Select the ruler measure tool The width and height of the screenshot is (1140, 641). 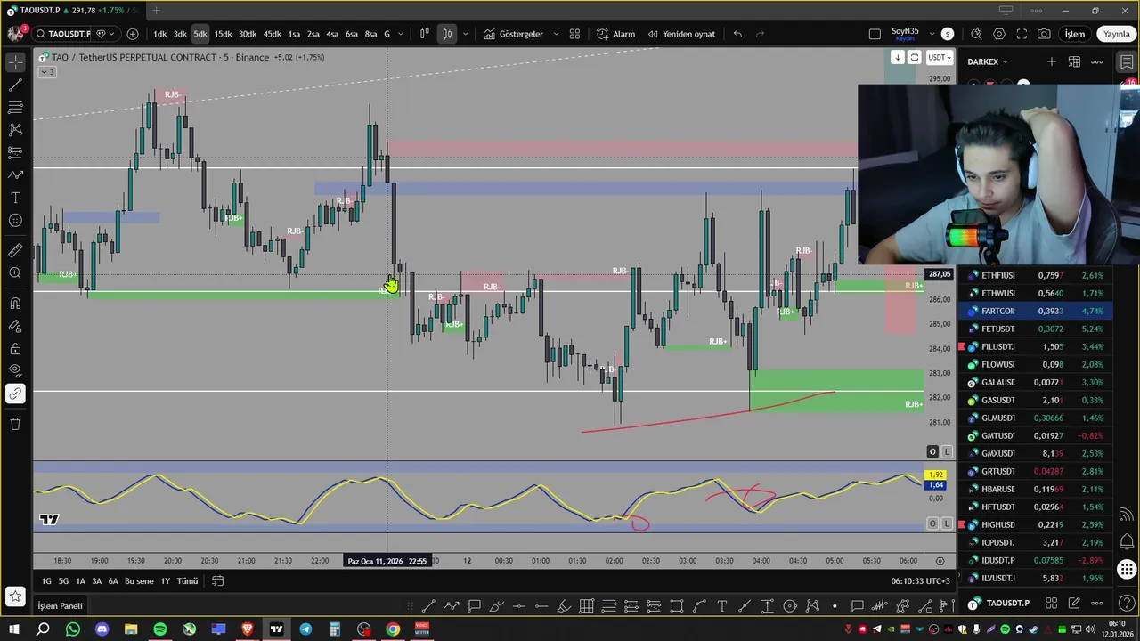pos(15,251)
